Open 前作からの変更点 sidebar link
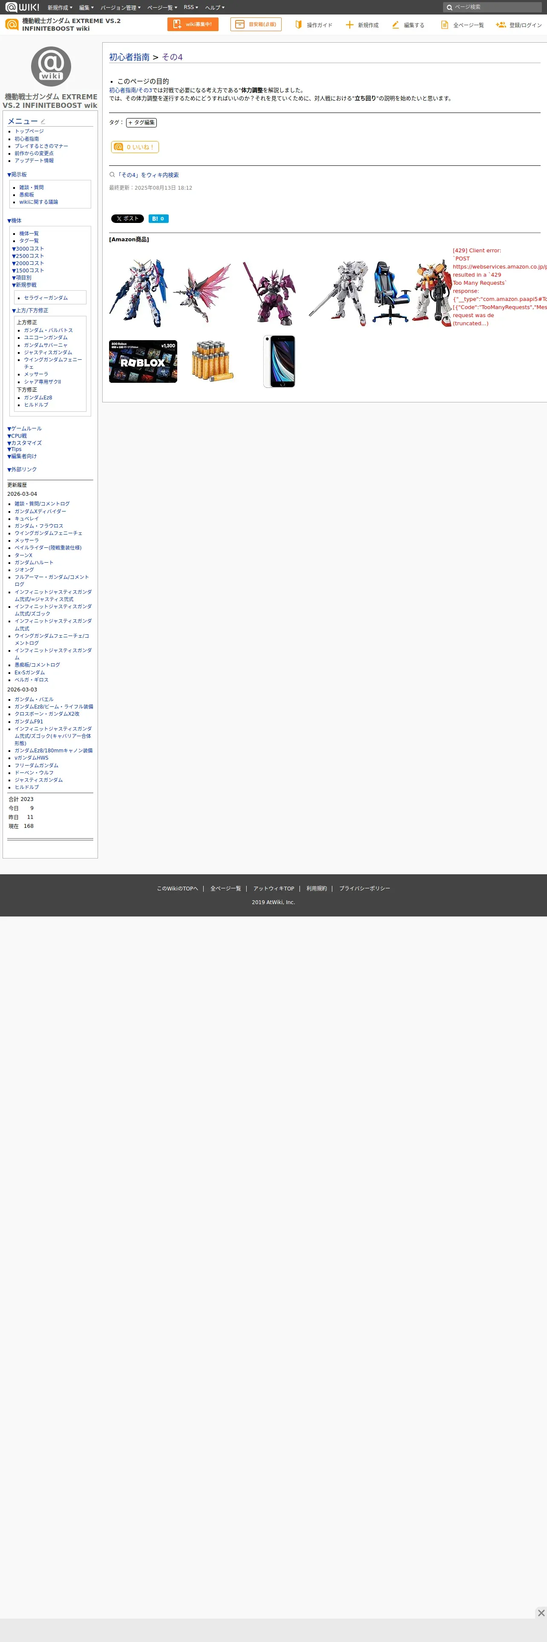This screenshot has height=1642, width=547. pos(35,153)
